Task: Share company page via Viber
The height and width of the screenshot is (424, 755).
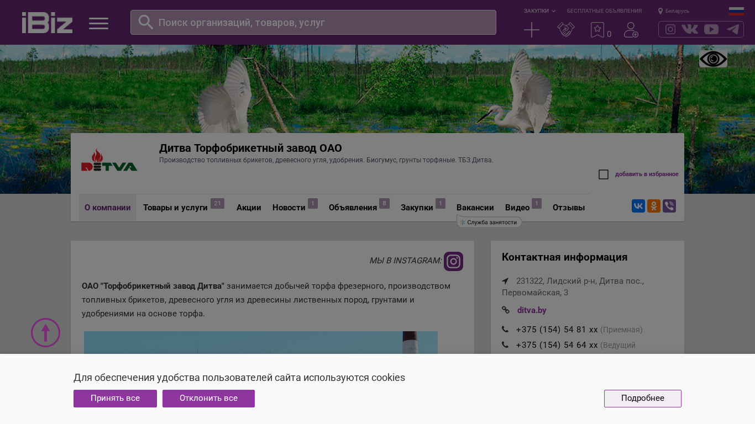Action: (x=669, y=206)
